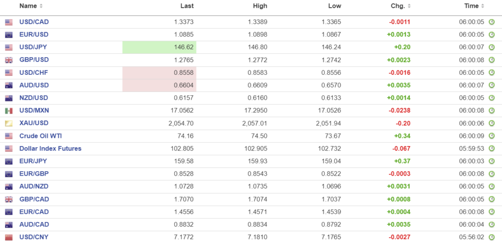
Task: Open the GBP/USD pair link
Action: coord(34,60)
